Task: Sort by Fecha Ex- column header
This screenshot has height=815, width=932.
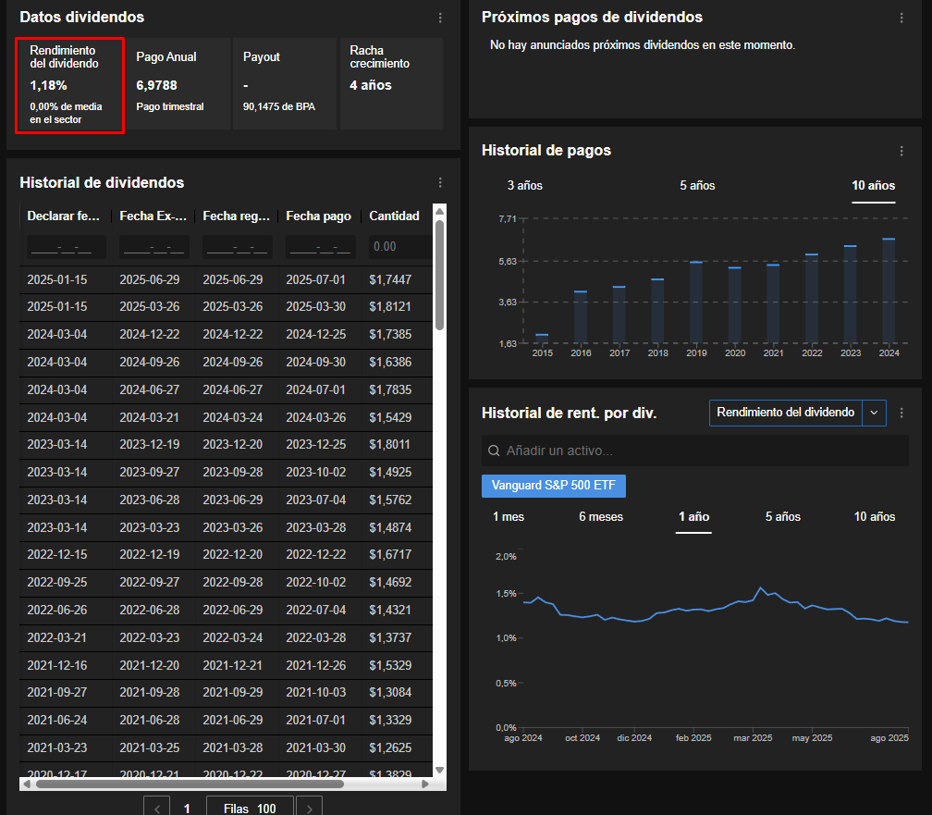Action: click(x=153, y=216)
